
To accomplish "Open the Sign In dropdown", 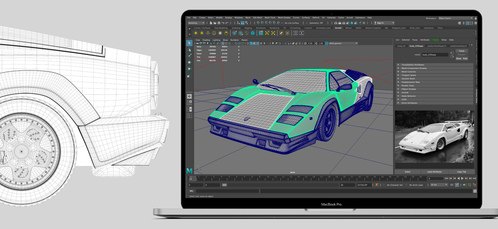I will coord(384,23).
